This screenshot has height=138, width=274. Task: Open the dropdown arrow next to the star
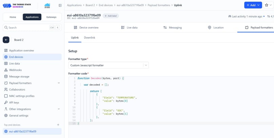pyautogui.click(x=271, y=5)
